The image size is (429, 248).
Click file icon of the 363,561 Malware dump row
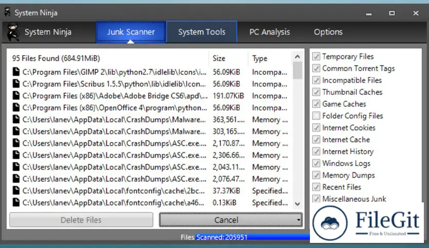coord(16,119)
